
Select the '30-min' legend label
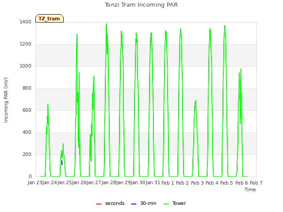(148, 203)
